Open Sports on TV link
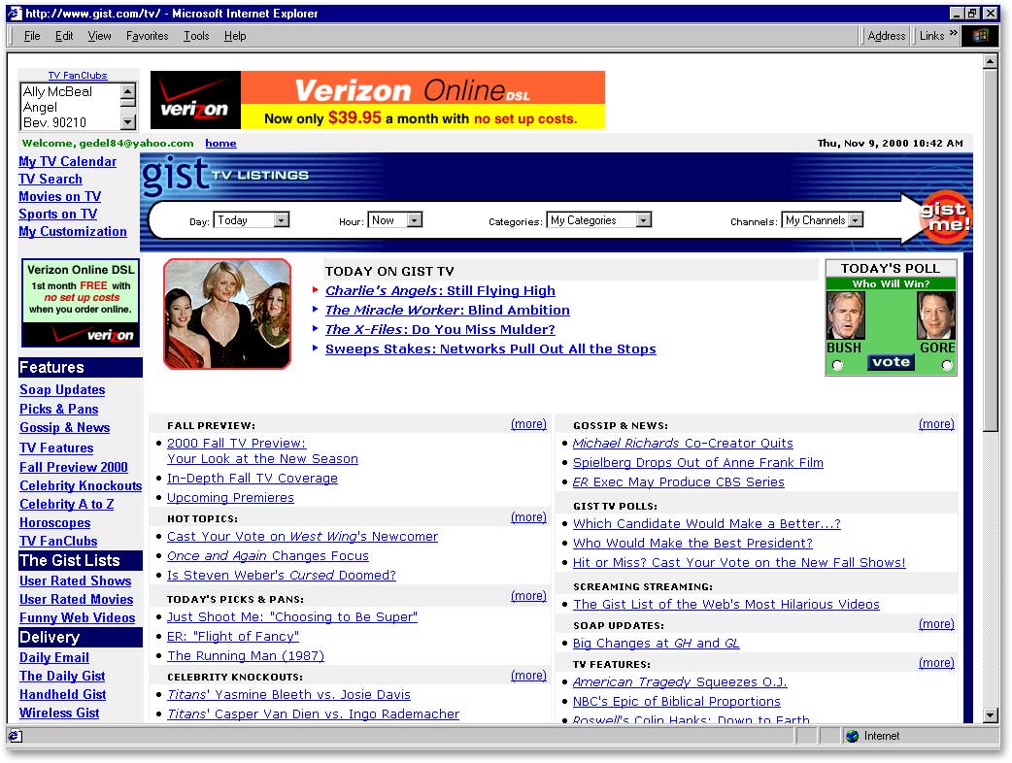The height and width of the screenshot is (763, 1012). pyautogui.click(x=58, y=214)
